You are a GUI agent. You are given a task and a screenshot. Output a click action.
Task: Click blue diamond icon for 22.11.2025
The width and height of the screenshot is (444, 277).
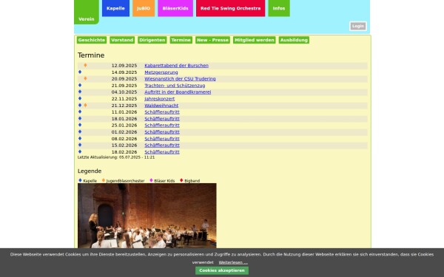pos(80,98)
